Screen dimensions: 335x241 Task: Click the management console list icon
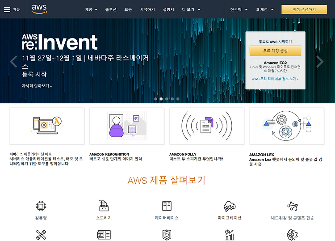click(104, 235)
